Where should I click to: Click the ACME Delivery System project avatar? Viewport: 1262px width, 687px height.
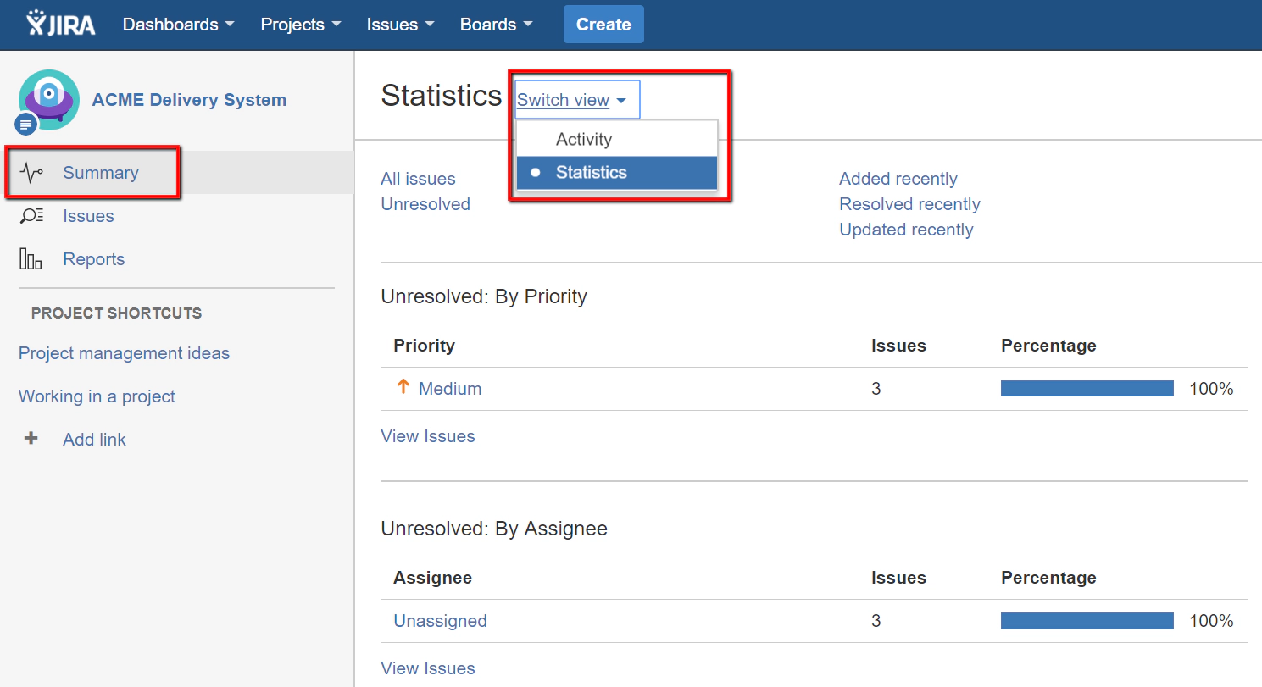point(48,99)
